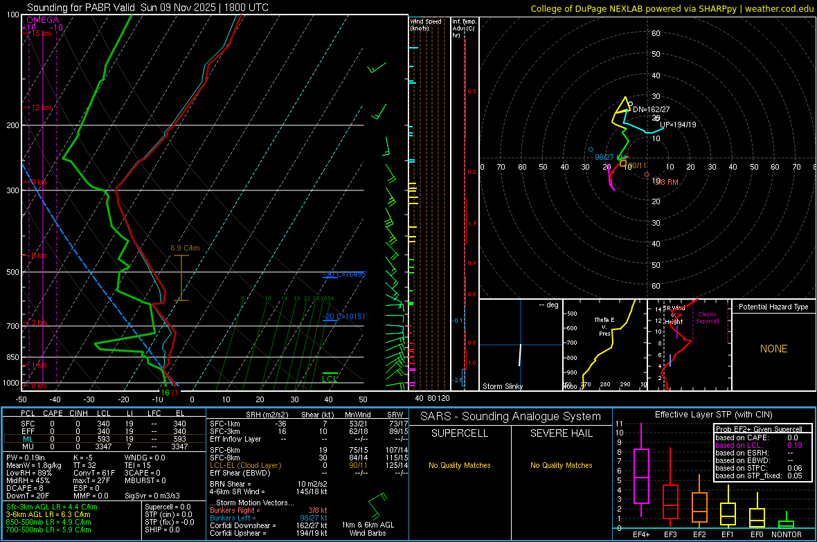
Task: Click the DN=162/27 hodograph label
Action: [x=652, y=109]
